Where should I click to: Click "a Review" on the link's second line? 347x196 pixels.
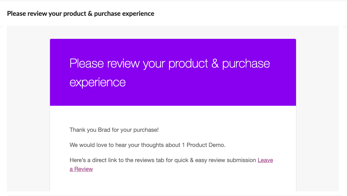[x=81, y=169]
